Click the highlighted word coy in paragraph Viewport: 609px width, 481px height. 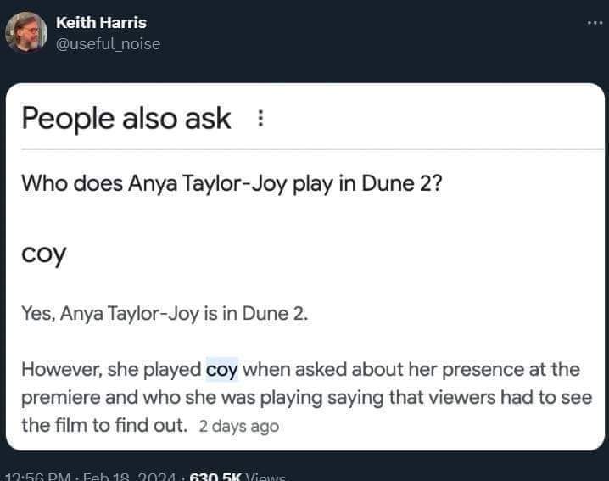click(222, 371)
